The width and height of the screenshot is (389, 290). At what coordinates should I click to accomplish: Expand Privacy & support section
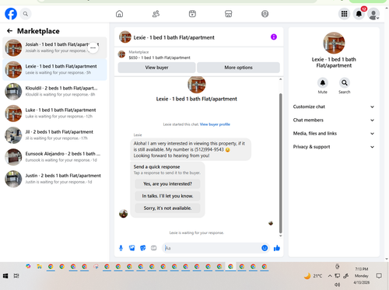334,147
